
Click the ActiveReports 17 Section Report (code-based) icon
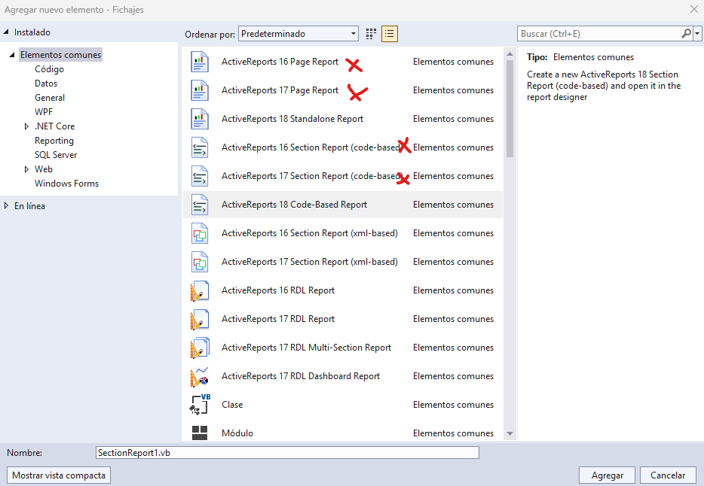coord(199,176)
